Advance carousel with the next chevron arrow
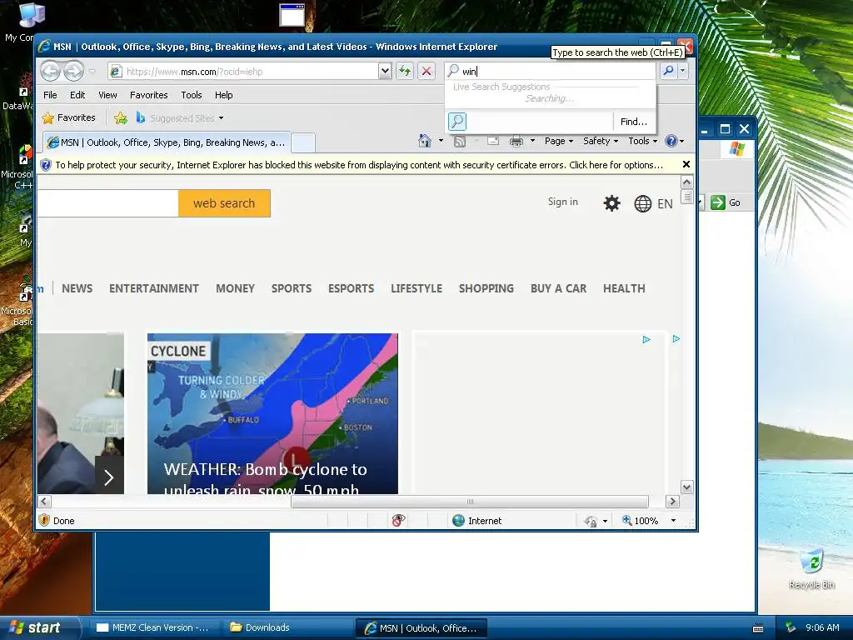The height and width of the screenshot is (640, 853). [109, 477]
